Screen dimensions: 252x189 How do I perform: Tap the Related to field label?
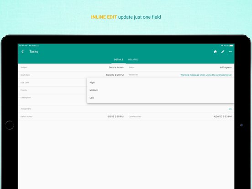[133, 75]
